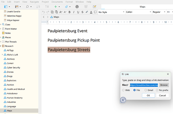This screenshot has width=173, height=114.
Task: Open the Insert menu
Action: [17, 2]
